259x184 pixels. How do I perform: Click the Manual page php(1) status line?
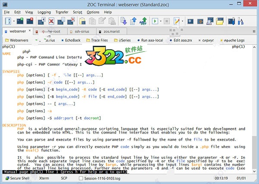[x=66, y=172]
